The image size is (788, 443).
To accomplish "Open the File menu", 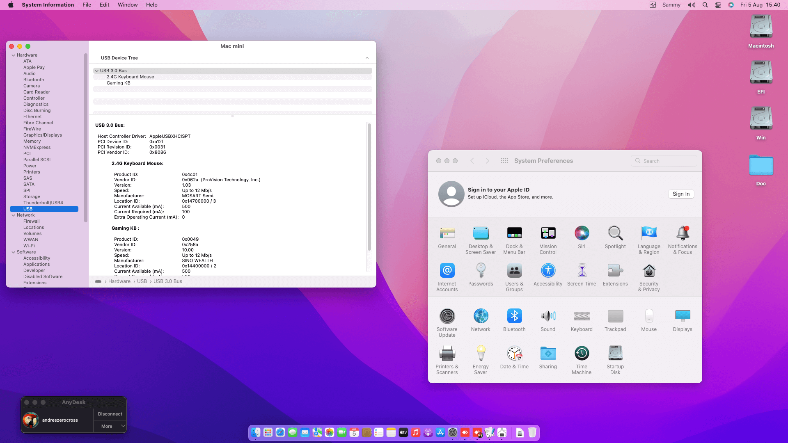I will [x=87, y=5].
